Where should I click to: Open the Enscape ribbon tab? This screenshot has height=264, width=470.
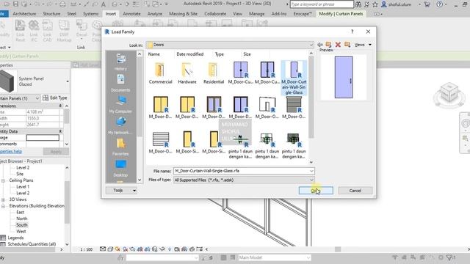tap(303, 14)
